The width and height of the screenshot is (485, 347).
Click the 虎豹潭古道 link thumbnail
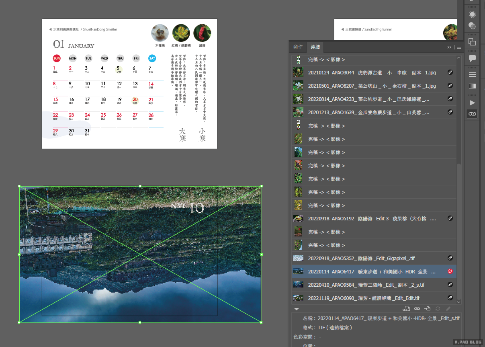tap(298, 73)
